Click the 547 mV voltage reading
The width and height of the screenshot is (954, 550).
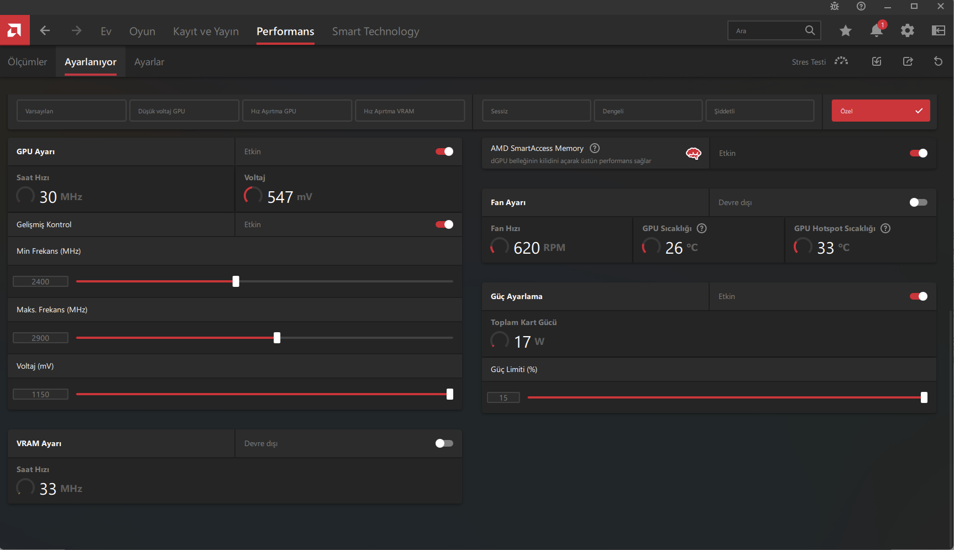(290, 197)
